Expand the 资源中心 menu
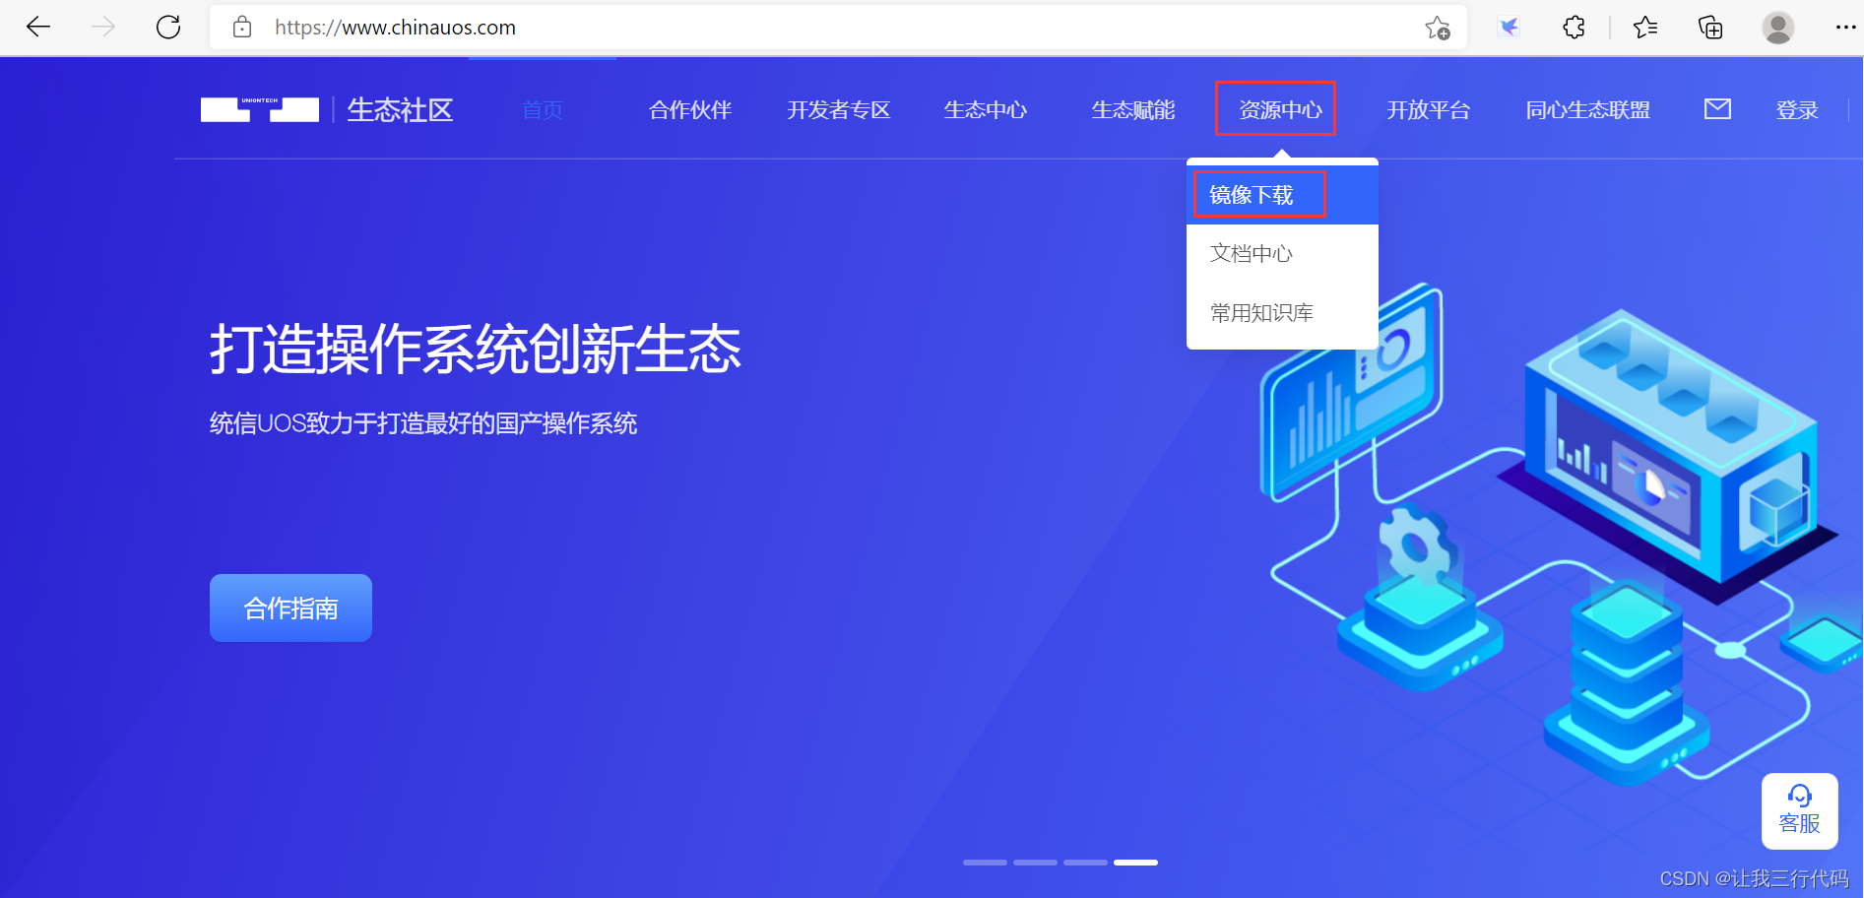Viewport: 1864px width, 898px height. [1280, 110]
